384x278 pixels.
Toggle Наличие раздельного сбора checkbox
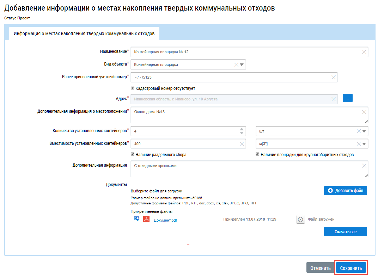coord(133,154)
